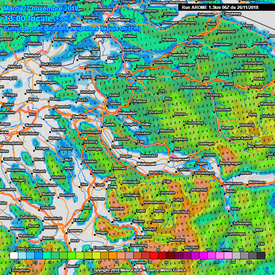Click the 250 legend value
Image resolution: width=275 pixels, height=275 pixels.
click(x=258, y=249)
